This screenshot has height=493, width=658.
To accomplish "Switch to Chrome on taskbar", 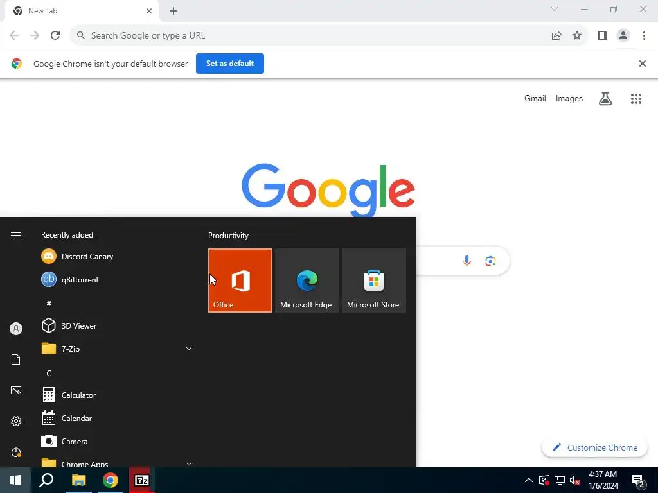I will pos(111,480).
